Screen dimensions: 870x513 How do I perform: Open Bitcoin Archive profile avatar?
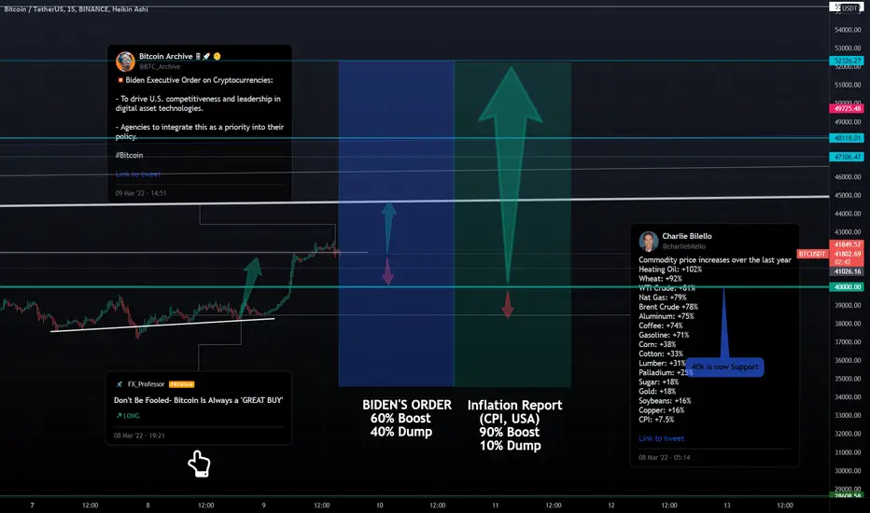125,62
